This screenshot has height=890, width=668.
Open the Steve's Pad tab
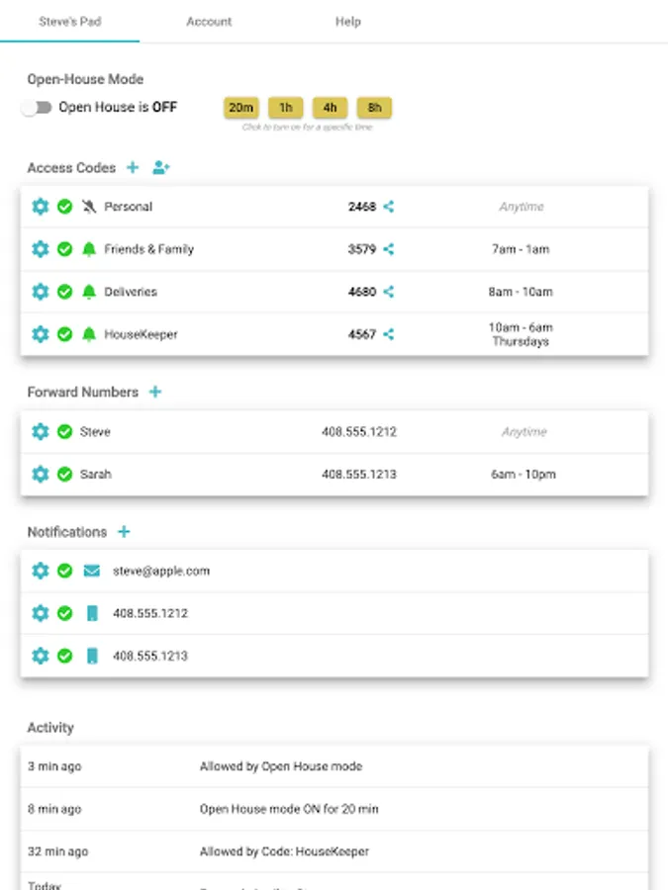point(70,22)
